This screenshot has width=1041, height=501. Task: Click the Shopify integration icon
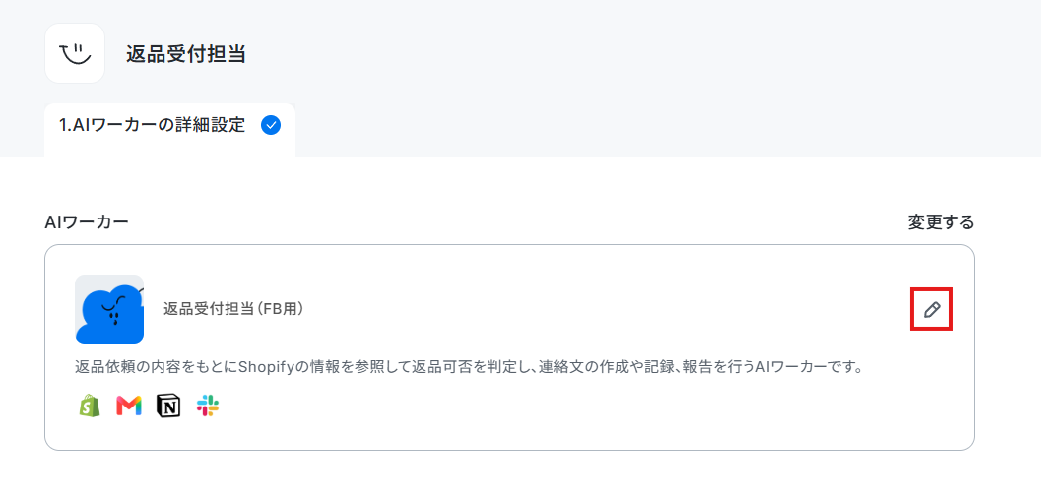pyautogui.click(x=89, y=406)
